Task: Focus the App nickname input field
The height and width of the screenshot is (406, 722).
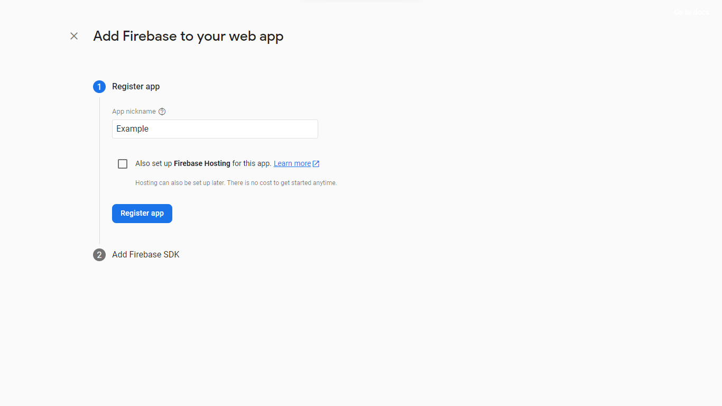Action: click(215, 129)
